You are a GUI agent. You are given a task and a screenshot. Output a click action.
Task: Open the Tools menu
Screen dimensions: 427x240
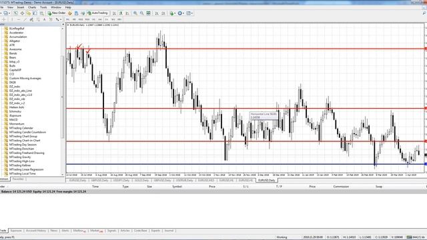pyautogui.click(x=43, y=7)
